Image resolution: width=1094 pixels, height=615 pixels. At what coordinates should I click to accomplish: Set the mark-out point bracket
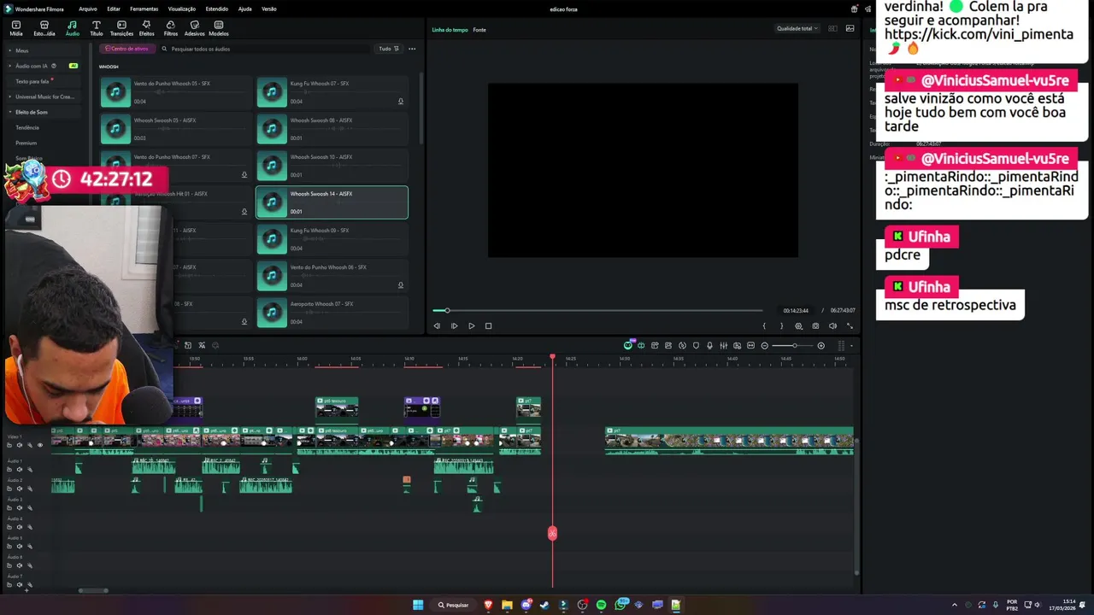[781, 325]
